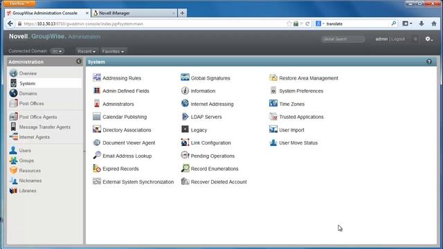Open the bookmarks menu dropdown

[x=407, y=24]
